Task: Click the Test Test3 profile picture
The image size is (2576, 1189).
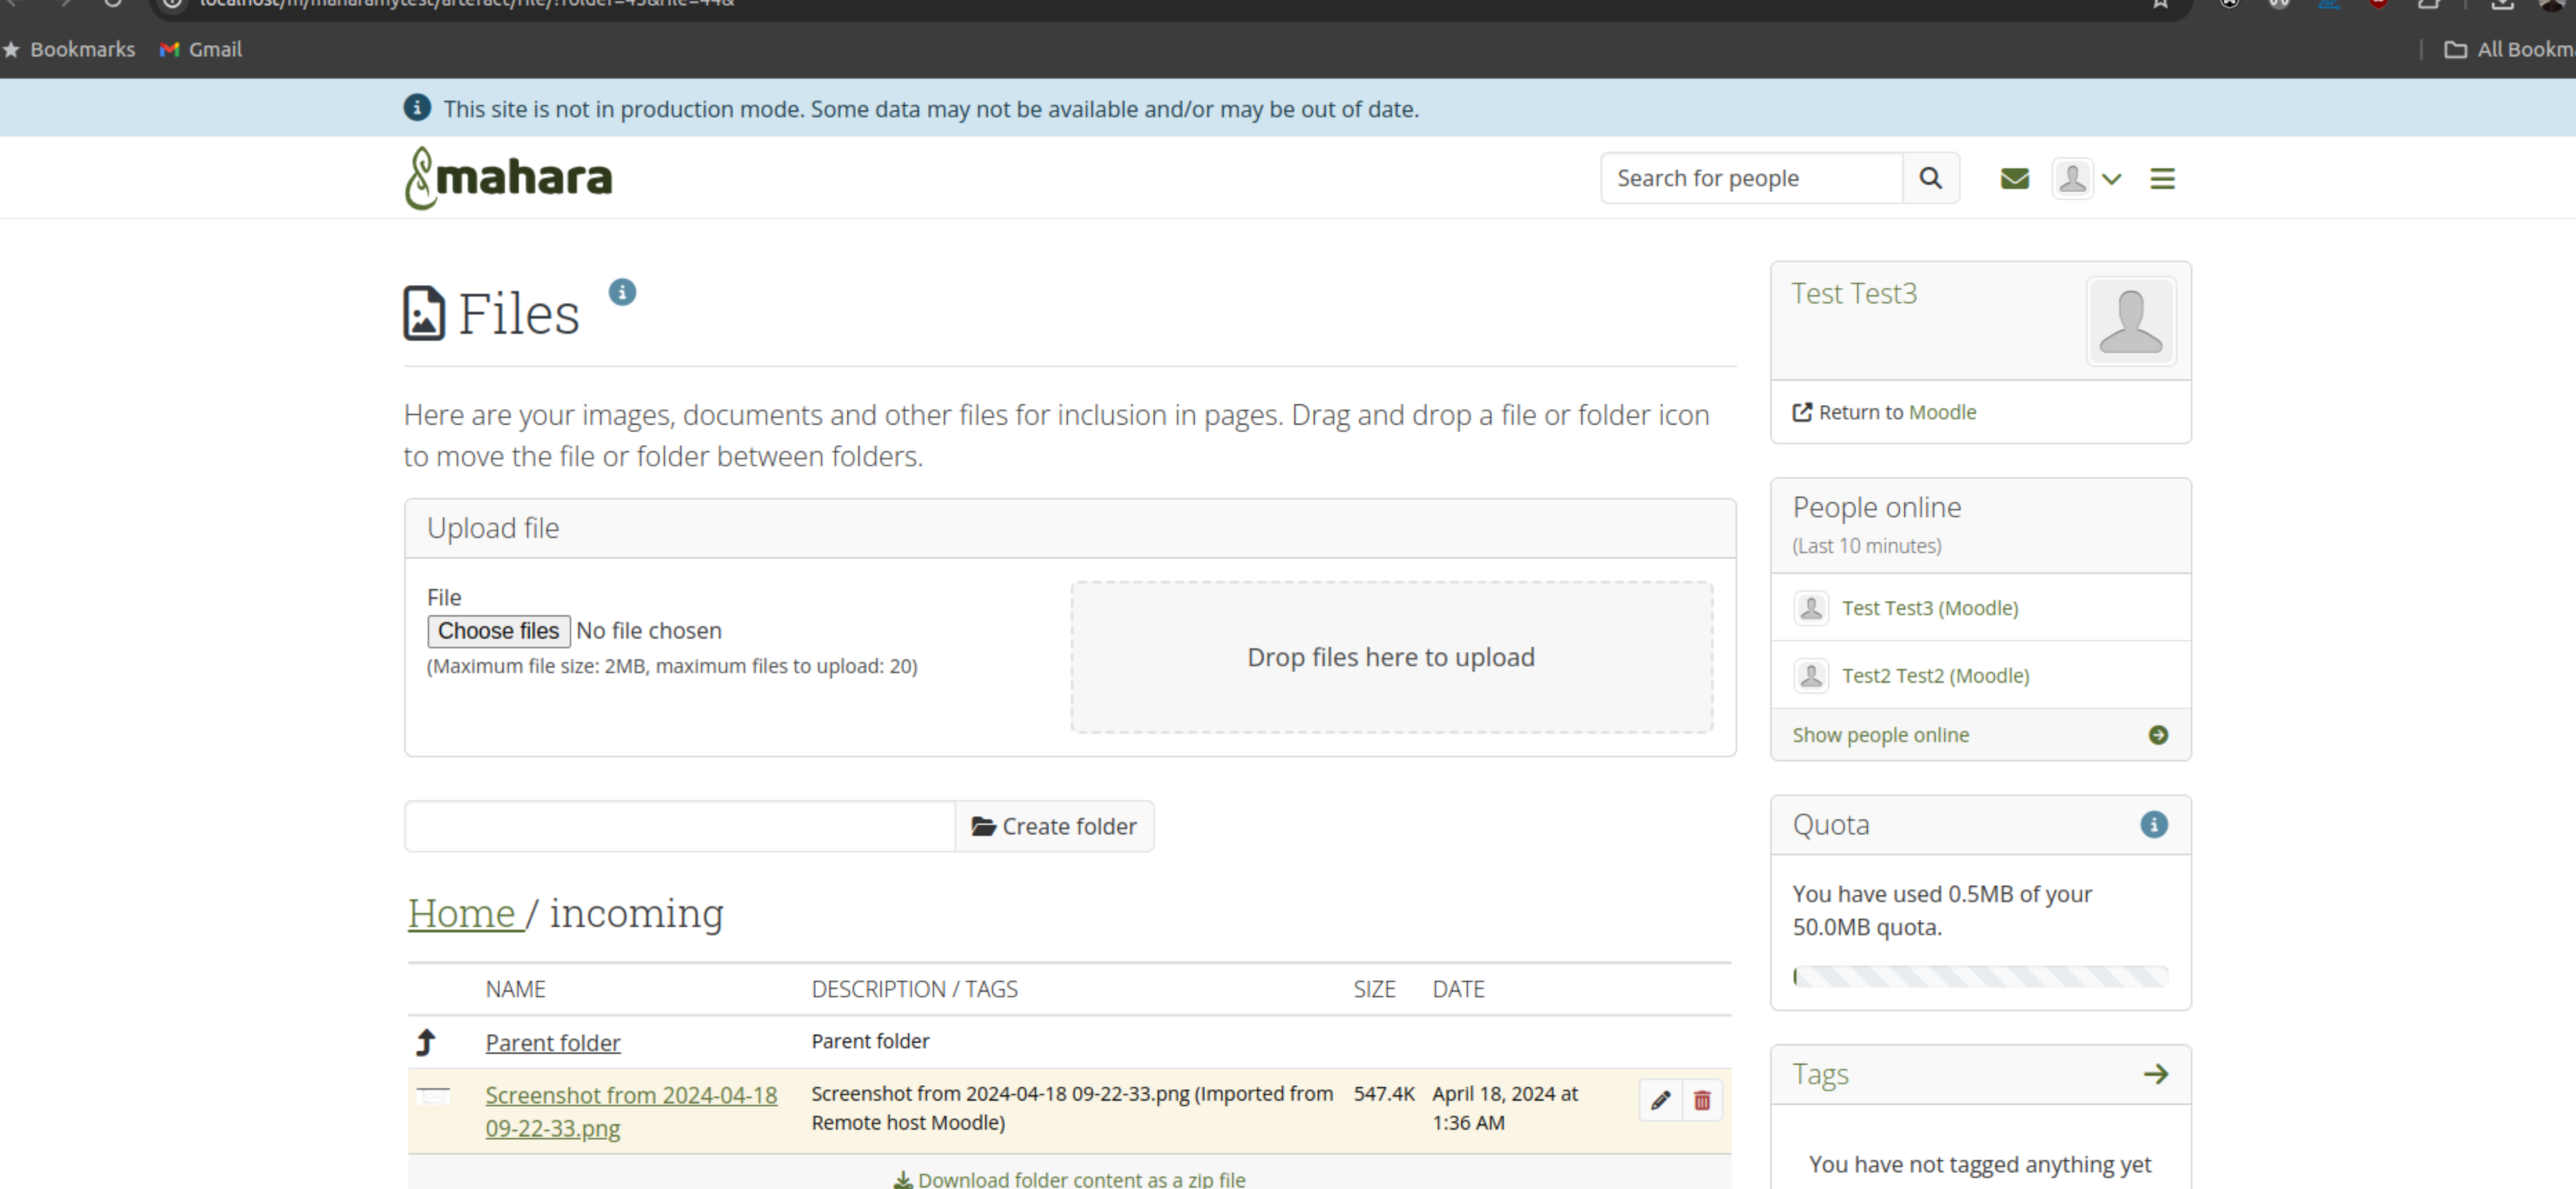Action: (2131, 321)
